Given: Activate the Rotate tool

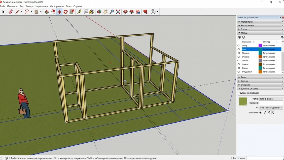Looking at the screenshot, I should click(x=65, y=12).
